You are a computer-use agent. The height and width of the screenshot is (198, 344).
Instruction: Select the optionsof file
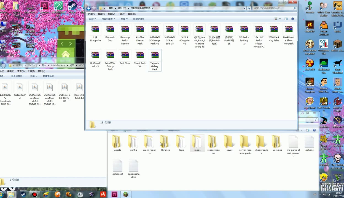tap(117, 167)
